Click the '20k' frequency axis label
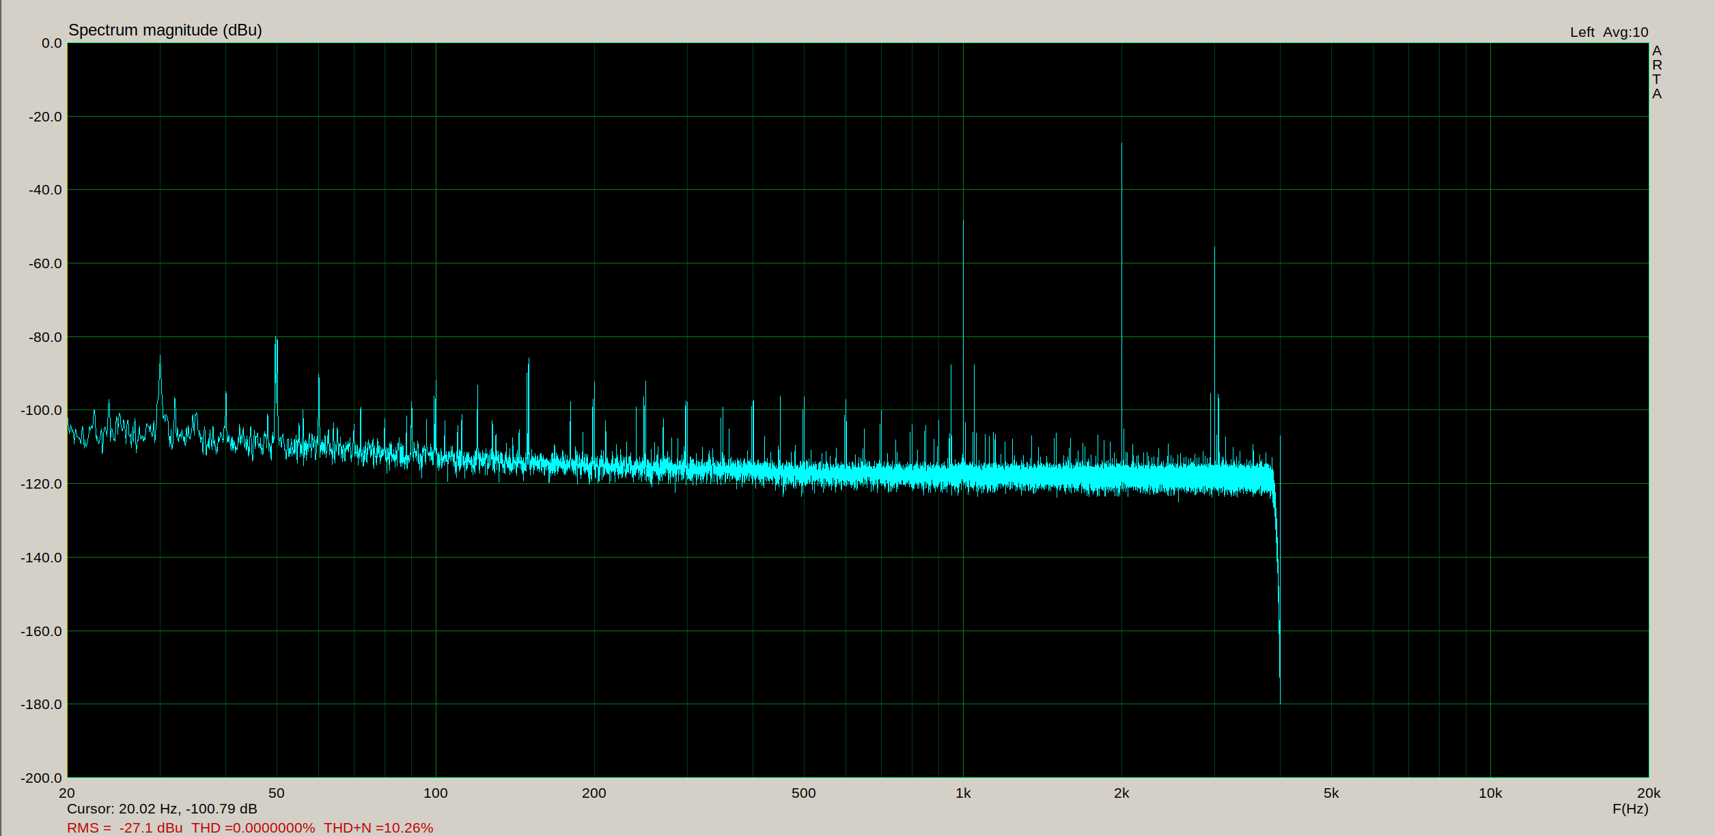The width and height of the screenshot is (1715, 836). pyautogui.click(x=1649, y=793)
